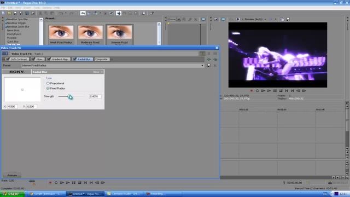Click Save Preset icon beside preset field
This screenshot has width=350, height=197.
tap(209, 66)
